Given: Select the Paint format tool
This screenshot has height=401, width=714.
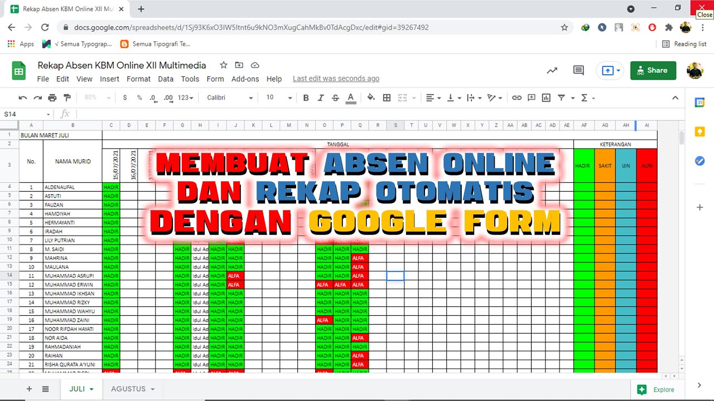Looking at the screenshot, I should coord(67,97).
